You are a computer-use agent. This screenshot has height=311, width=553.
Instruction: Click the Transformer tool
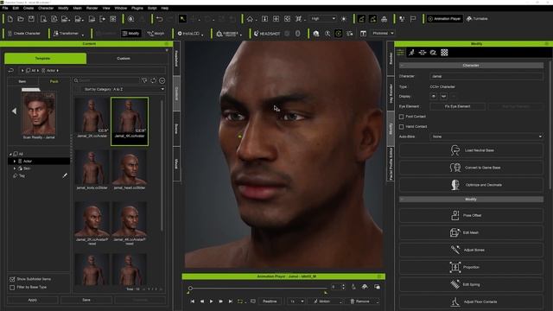point(66,34)
